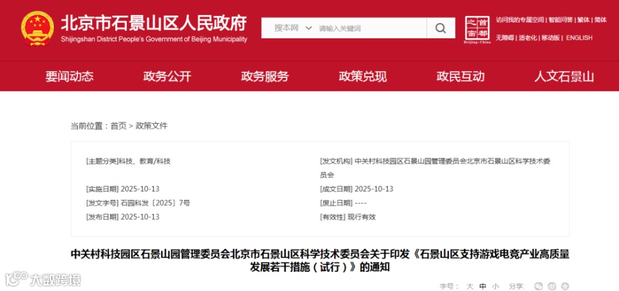Click the 北京市石景山区人民政府 site title
This screenshot has width=619, height=291.
tap(154, 23)
